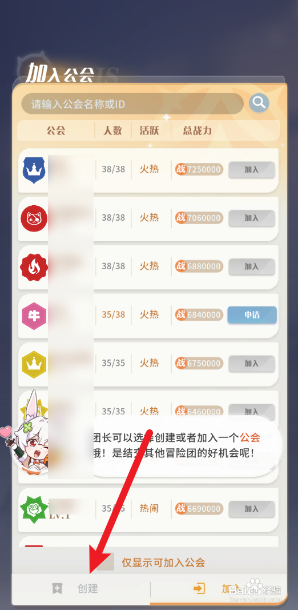
Task: Click 加入 button for 6690000 guild
Action: click(252, 509)
